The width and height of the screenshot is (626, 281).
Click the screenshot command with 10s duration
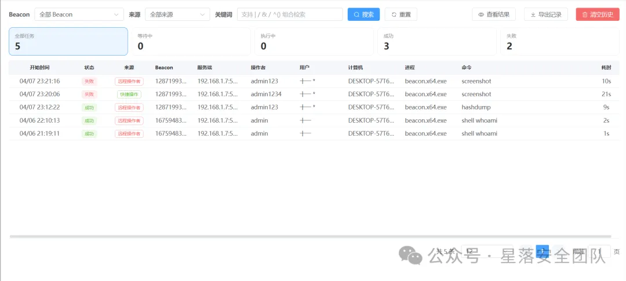point(476,81)
